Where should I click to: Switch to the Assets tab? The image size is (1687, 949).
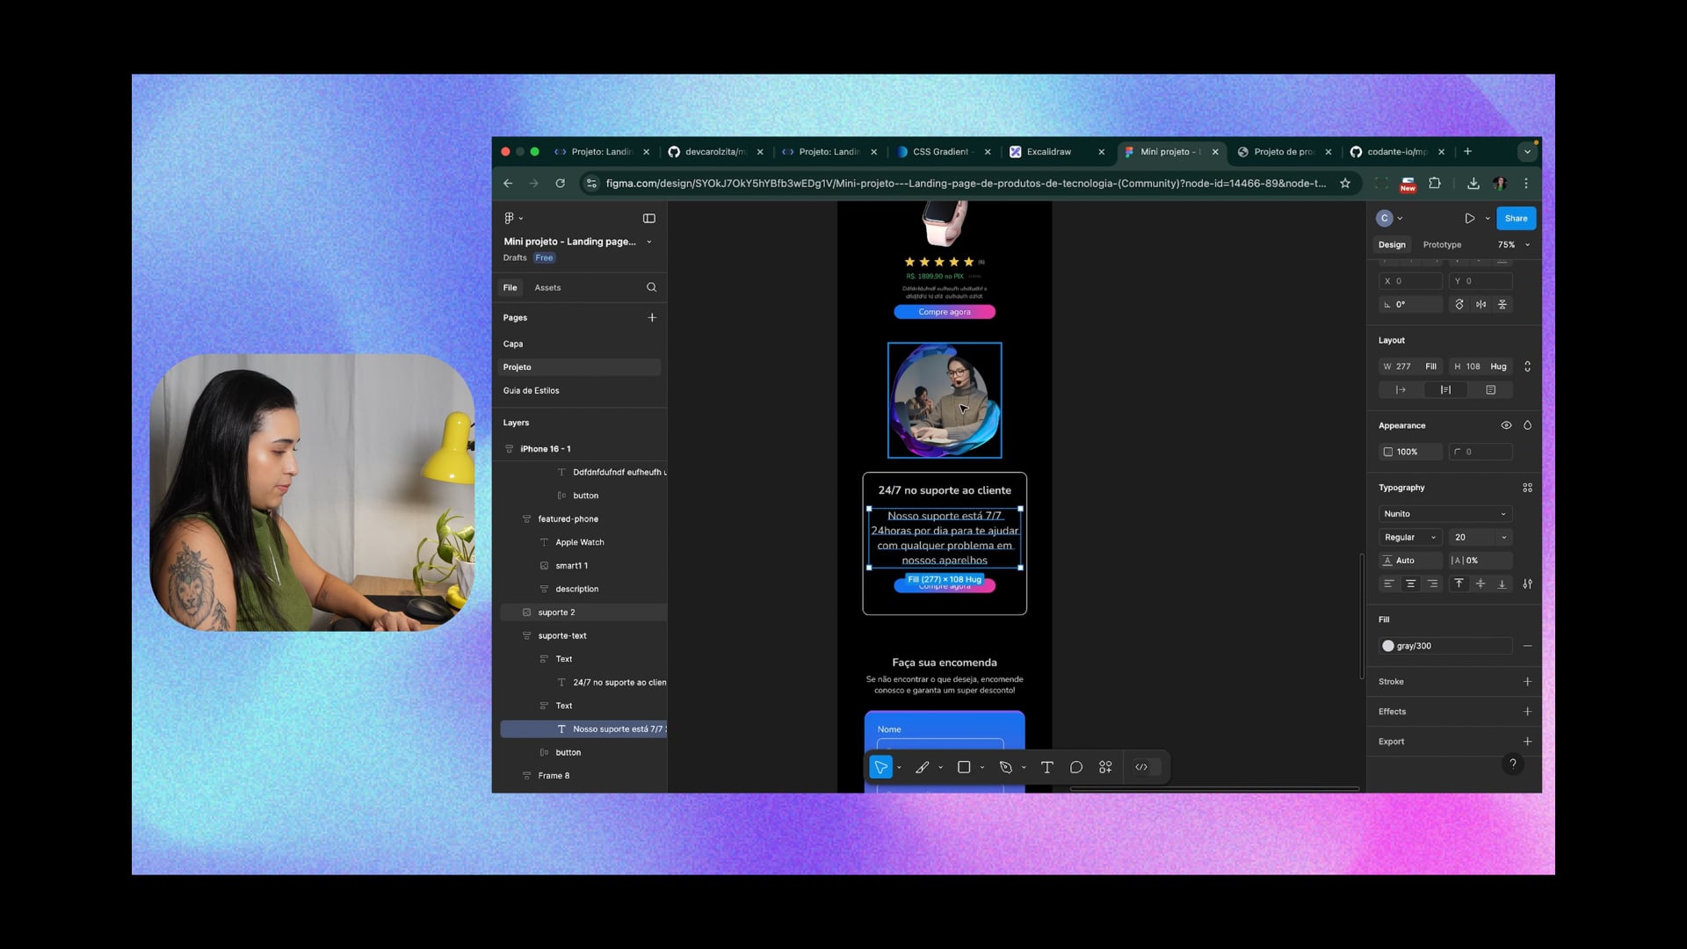(x=547, y=287)
